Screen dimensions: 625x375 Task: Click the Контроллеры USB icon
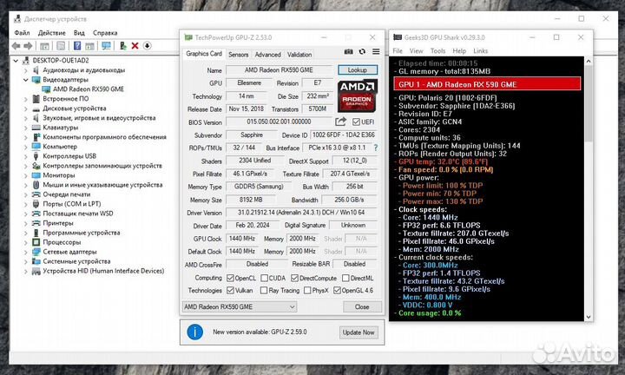click(36, 156)
